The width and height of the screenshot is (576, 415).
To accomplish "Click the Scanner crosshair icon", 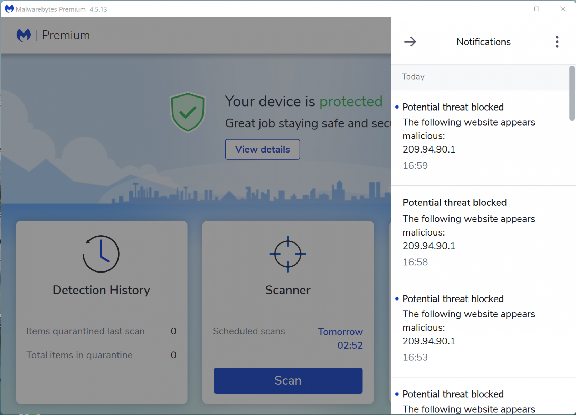I will click(288, 254).
